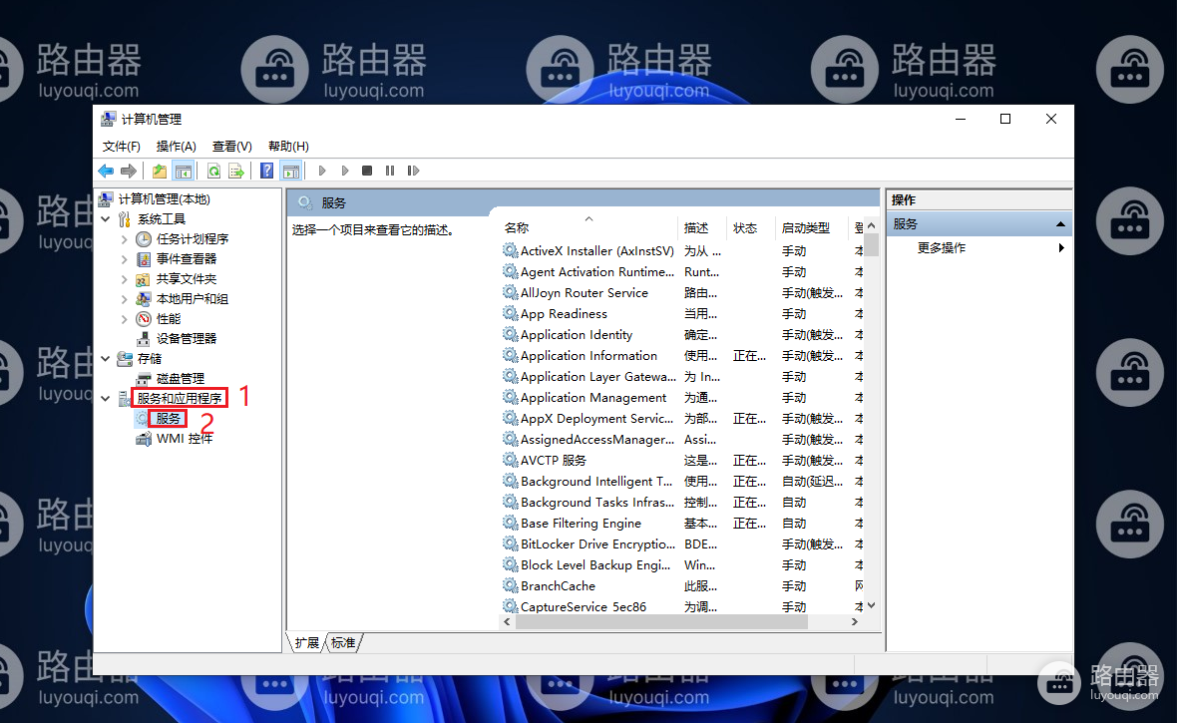The image size is (1177, 723).
Task: Click the services list vertical scrollbar thumb
Action: tap(871, 244)
